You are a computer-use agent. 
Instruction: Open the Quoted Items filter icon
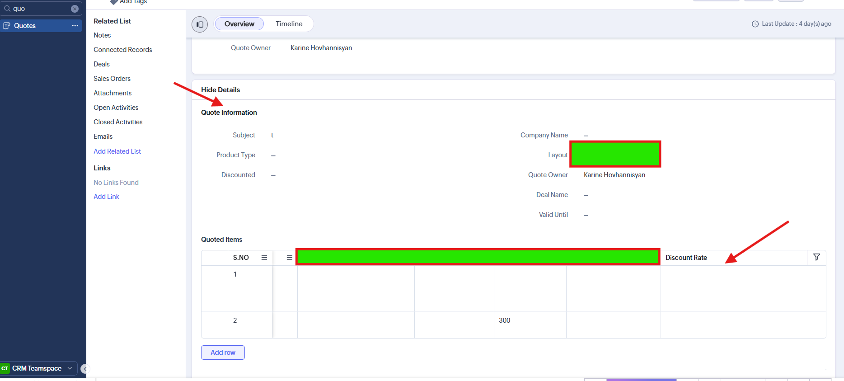point(816,257)
